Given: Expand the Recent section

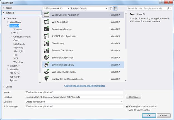Looking at the screenshot, I should coord(4,8).
